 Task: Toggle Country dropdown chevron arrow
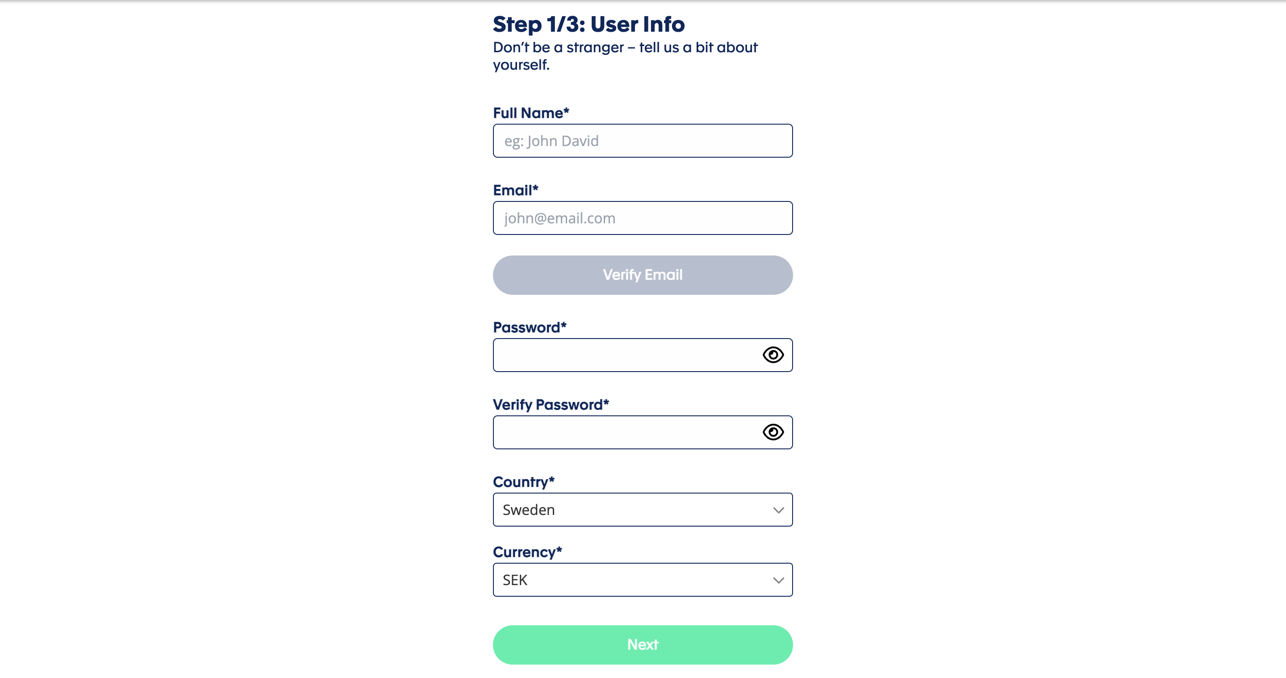tap(776, 510)
